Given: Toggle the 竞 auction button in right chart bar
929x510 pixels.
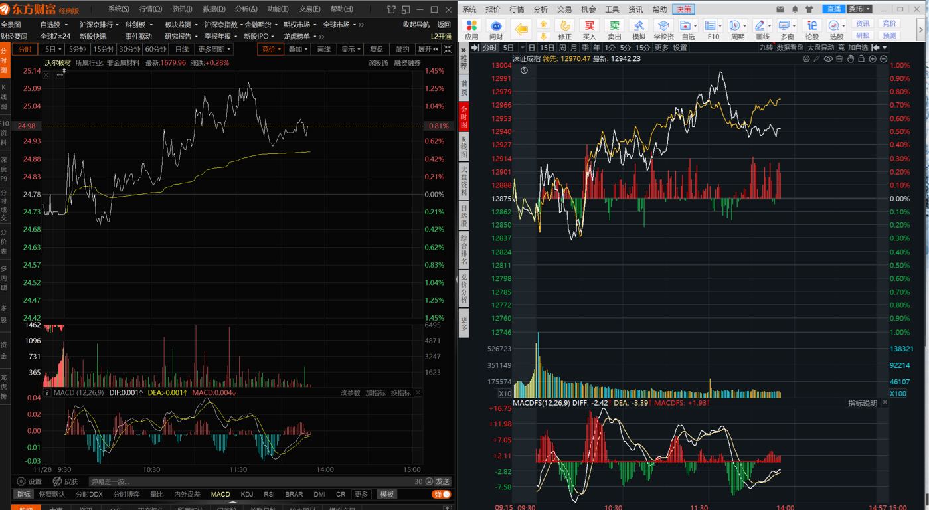Looking at the screenshot, I should 841,48.
